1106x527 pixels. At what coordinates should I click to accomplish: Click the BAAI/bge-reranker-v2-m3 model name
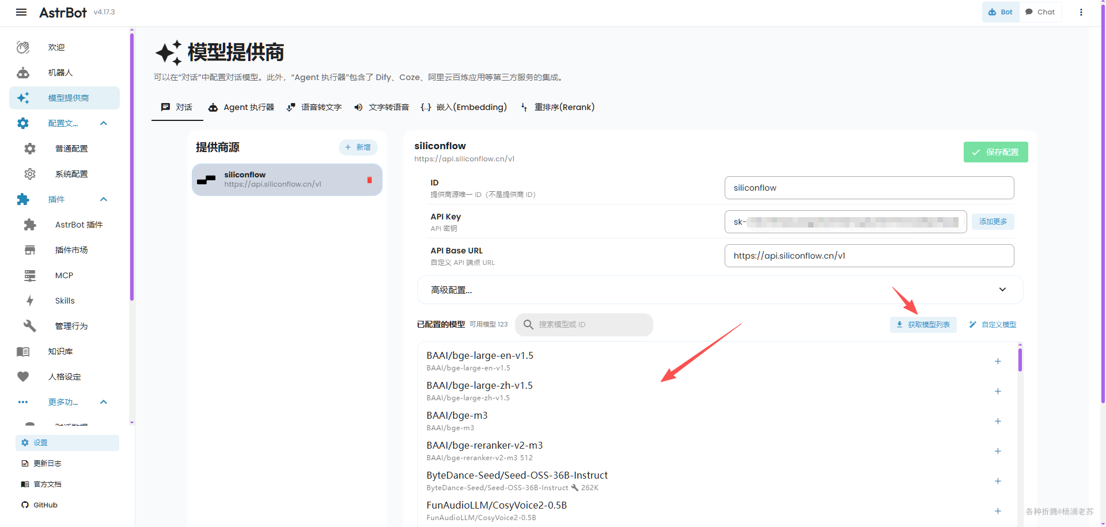[484, 445]
